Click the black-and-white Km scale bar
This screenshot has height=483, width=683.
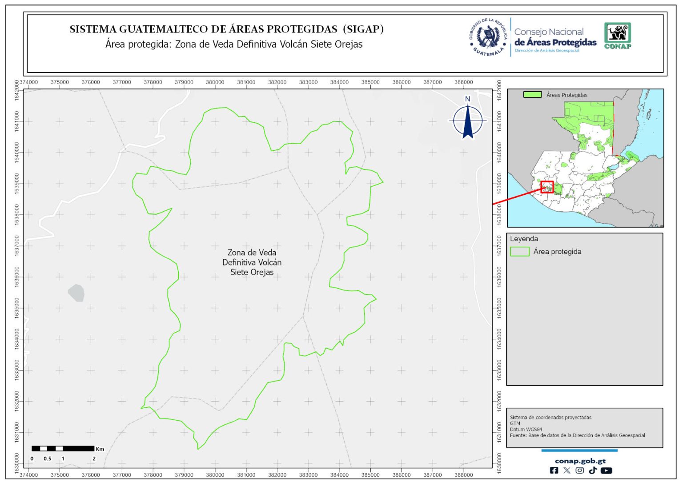[x=63, y=448]
